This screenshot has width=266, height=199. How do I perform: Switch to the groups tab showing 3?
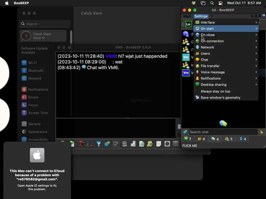tap(229, 139)
